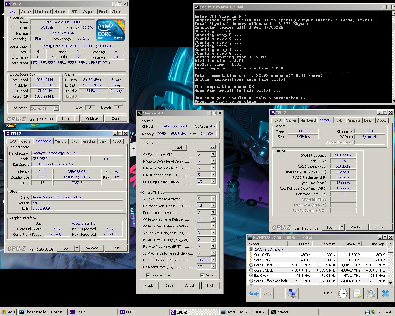Click Validate in the CPU-Z CPU window
The height and width of the screenshot is (316, 395).
92,118
